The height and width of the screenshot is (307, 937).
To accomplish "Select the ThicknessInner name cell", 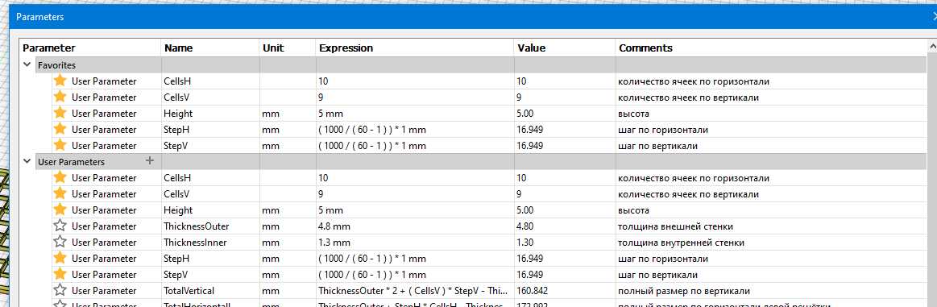I will (x=210, y=243).
